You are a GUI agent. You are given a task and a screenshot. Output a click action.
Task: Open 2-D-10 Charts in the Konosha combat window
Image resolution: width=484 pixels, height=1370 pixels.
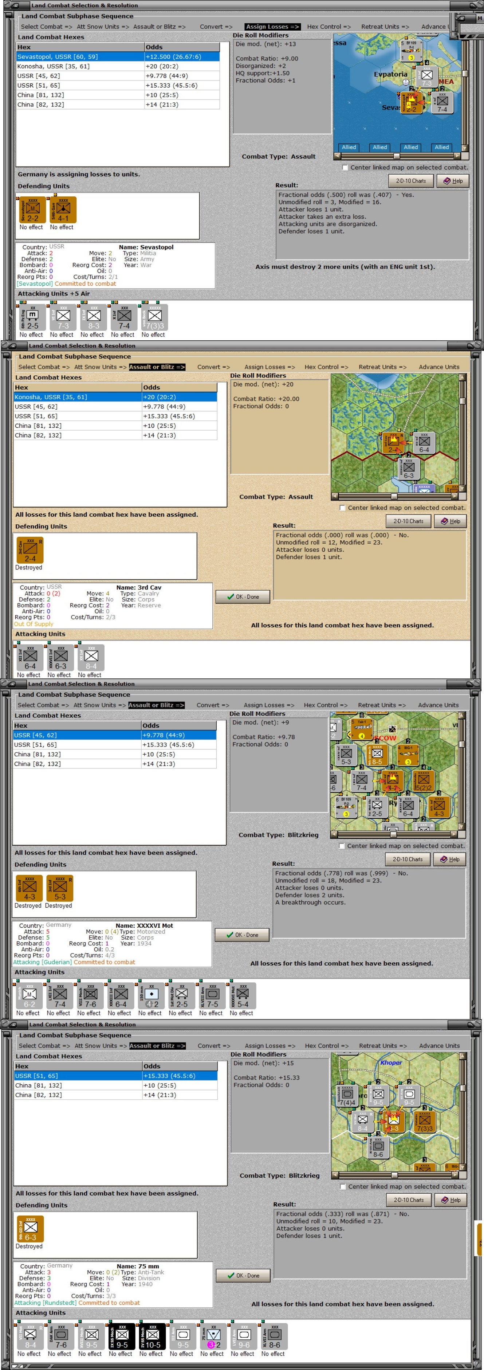click(x=408, y=521)
